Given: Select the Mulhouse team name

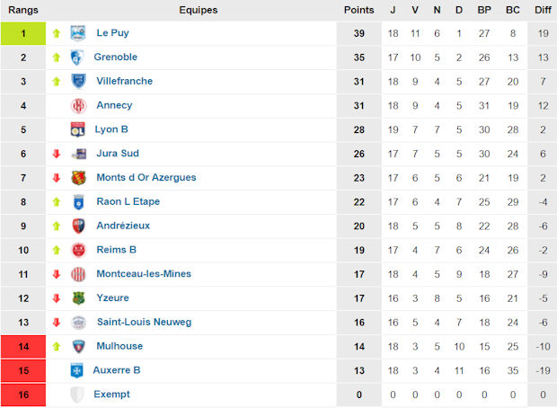Looking at the screenshot, I should pyautogui.click(x=119, y=346).
